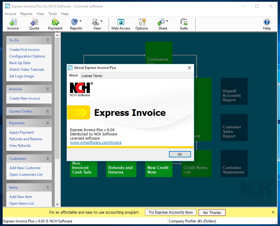Open the Reports menu in the menu bar
The height and width of the screenshot is (226, 280).
(26, 14)
